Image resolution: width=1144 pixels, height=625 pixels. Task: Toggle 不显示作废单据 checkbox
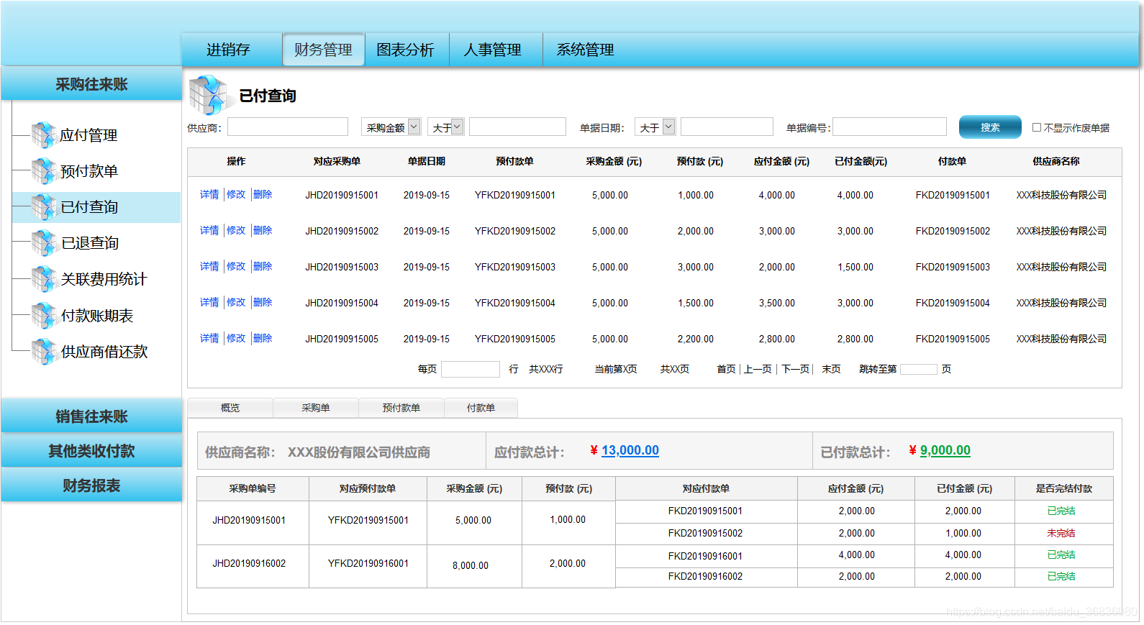coord(1037,127)
